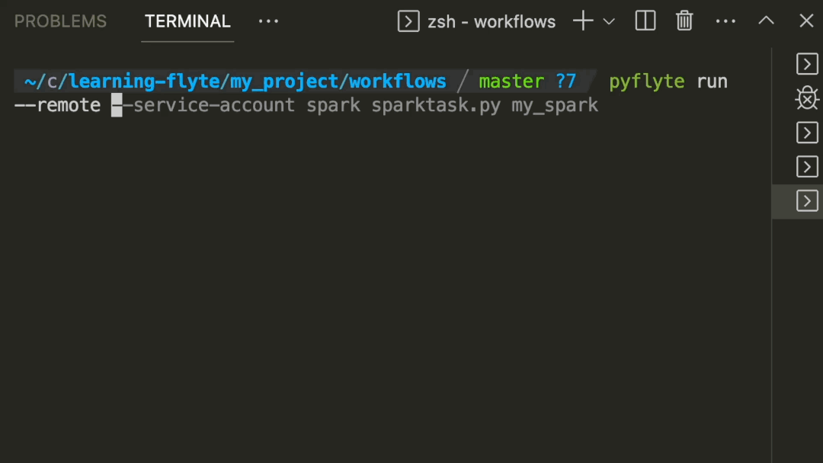Open the launch profile dropdown chevron
The image size is (823, 463).
[609, 21]
